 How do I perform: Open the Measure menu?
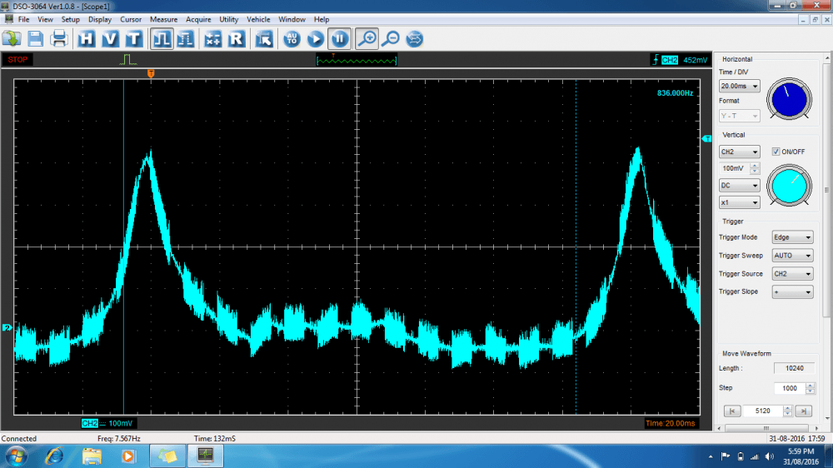coord(163,19)
